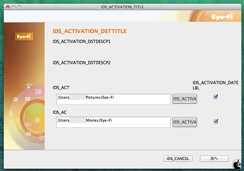Click the browse button beside the Movies/Eye-Fi path
Viewport: 244px width, 171px height.
(185, 122)
